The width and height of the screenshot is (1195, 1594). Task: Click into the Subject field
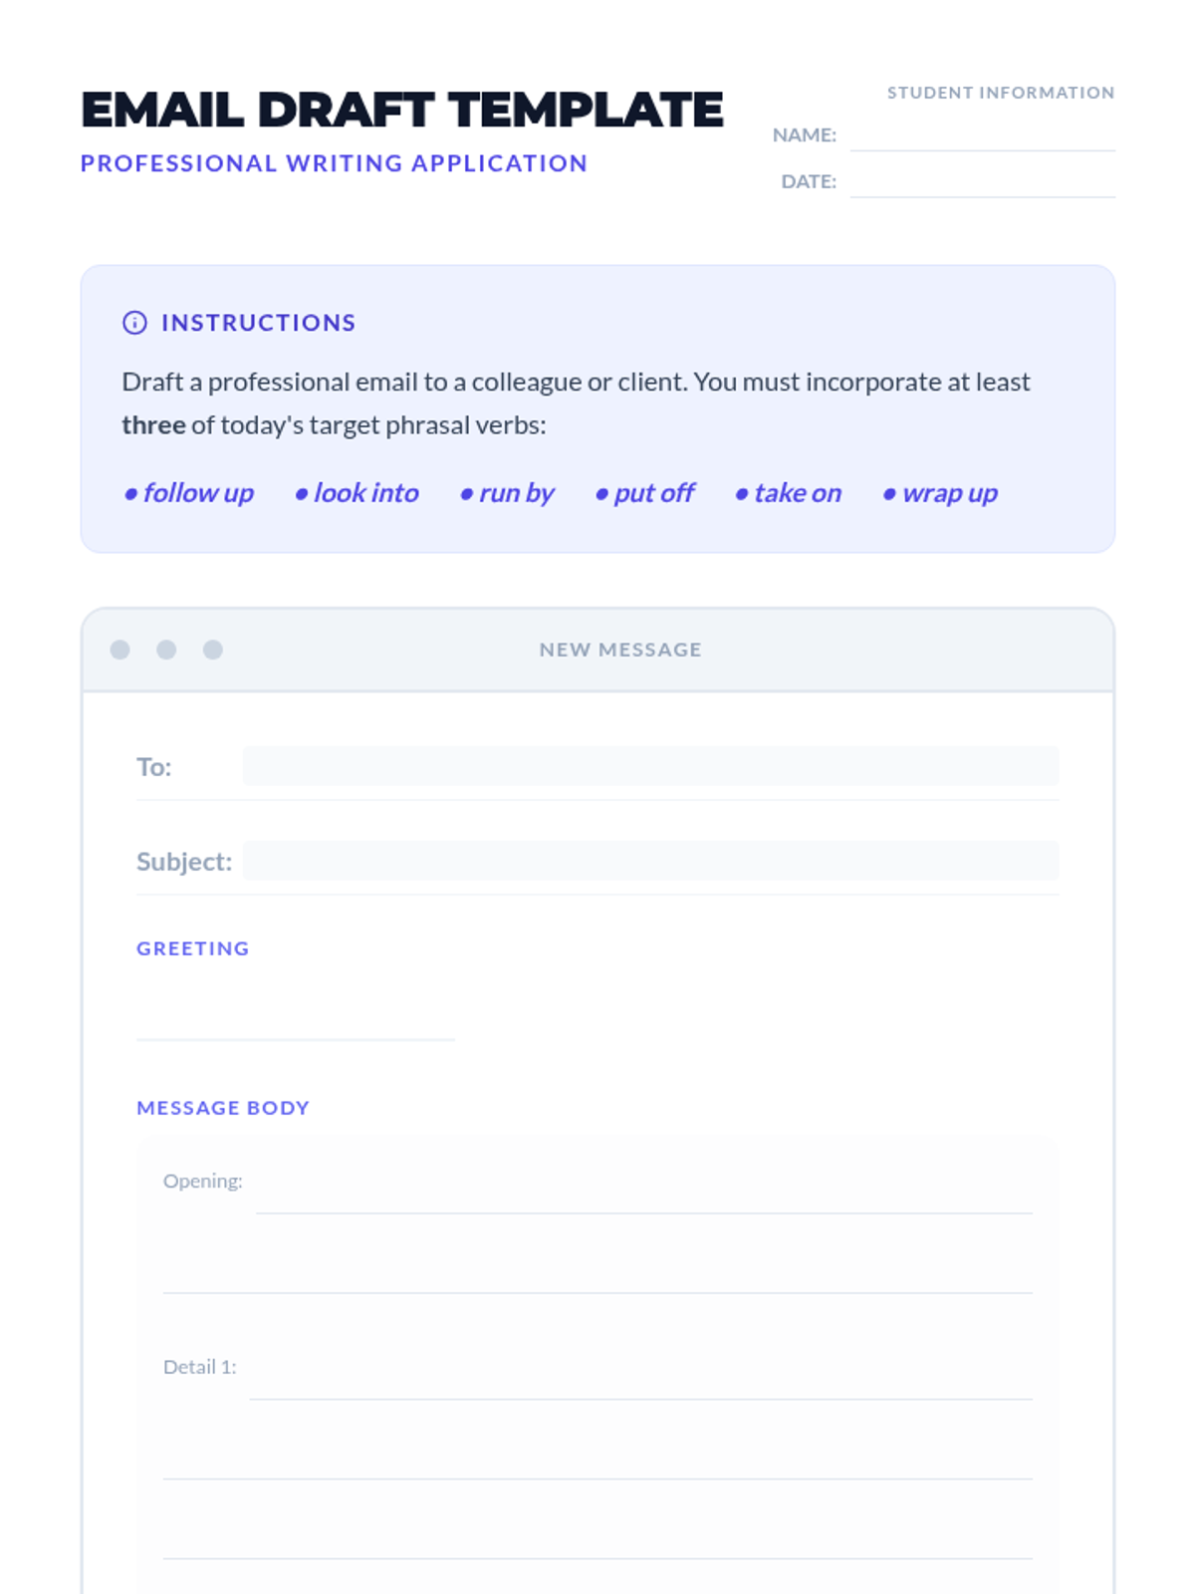(651, 861)
